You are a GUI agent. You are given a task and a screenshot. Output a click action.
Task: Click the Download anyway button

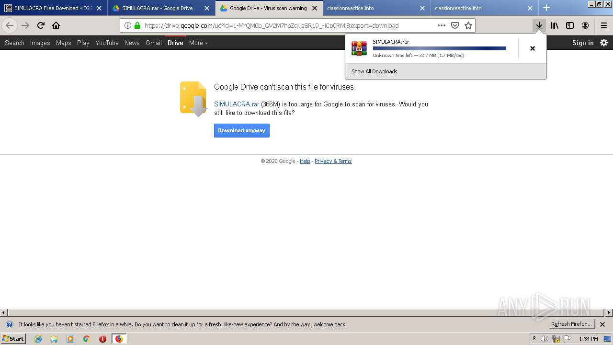pos(242,130)
